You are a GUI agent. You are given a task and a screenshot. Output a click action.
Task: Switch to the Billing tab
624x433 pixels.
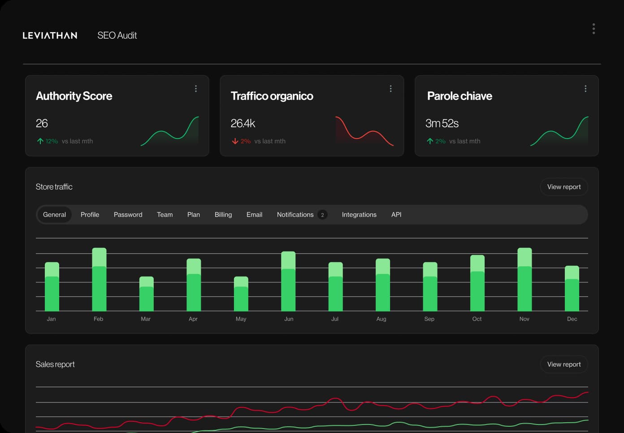point(223,215)
